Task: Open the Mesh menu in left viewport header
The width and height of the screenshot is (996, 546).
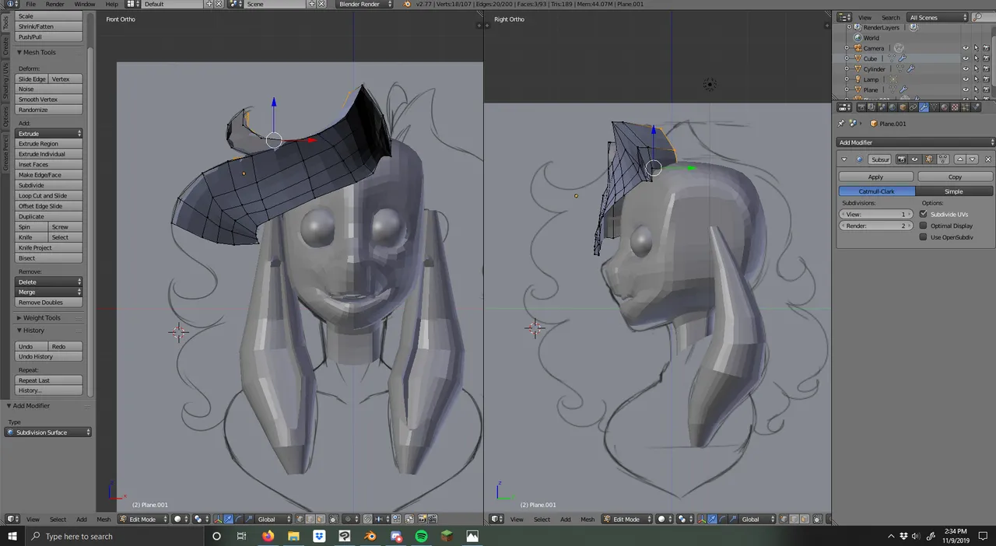Action: [x=103, y=519]
